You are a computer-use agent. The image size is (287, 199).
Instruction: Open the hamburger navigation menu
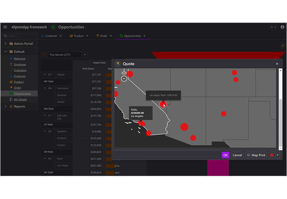5,27
